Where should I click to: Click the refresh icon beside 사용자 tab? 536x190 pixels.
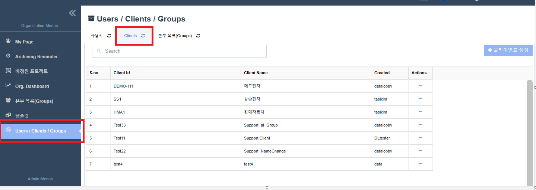(x=109, y=36)
